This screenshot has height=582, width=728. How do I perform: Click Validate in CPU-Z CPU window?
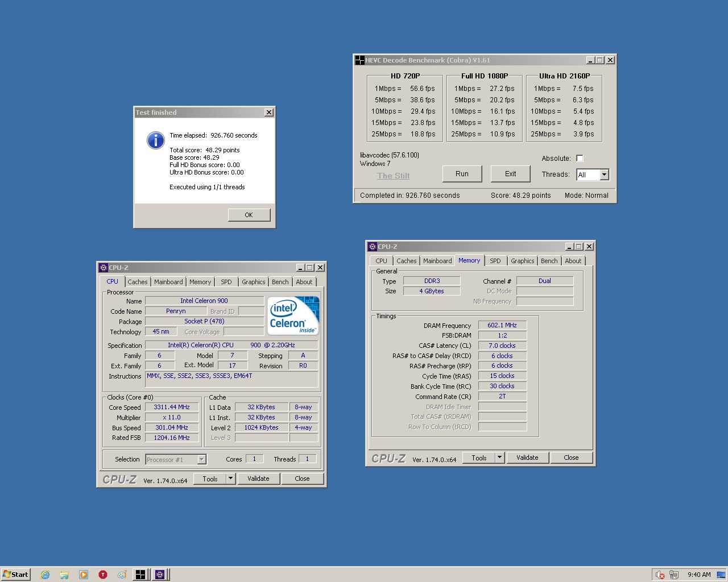click(258, 479)
